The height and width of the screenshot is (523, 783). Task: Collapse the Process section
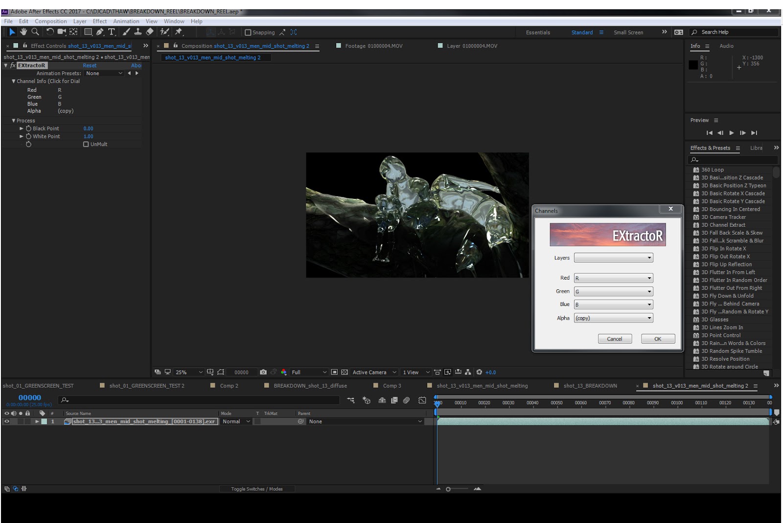14,121
